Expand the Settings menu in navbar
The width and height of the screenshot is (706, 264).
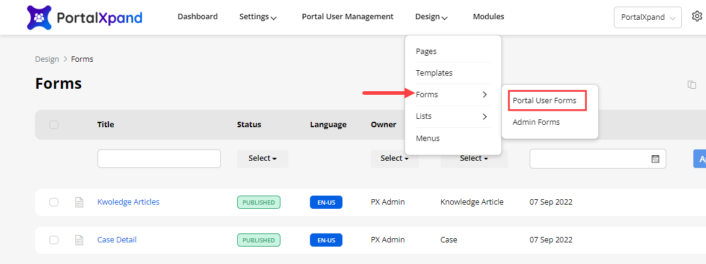[258, 17]
